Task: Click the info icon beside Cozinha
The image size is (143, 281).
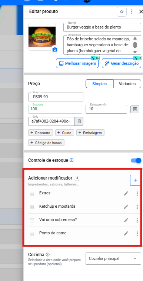Action: [x=47, y=254]
